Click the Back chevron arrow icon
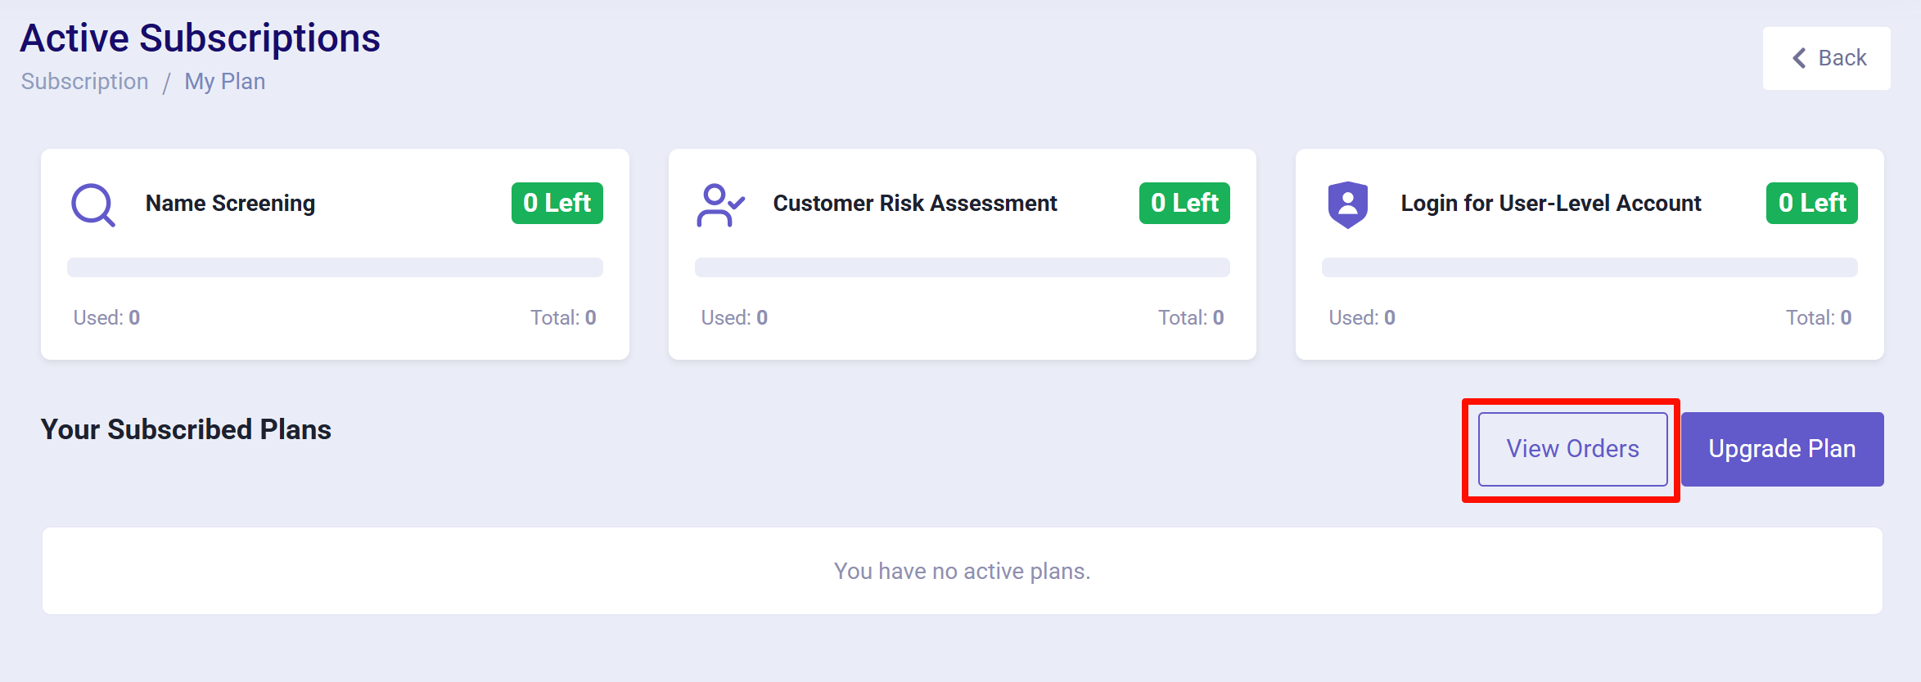Viewport: 1921px width, 682px height. [x=1799, y=58]
